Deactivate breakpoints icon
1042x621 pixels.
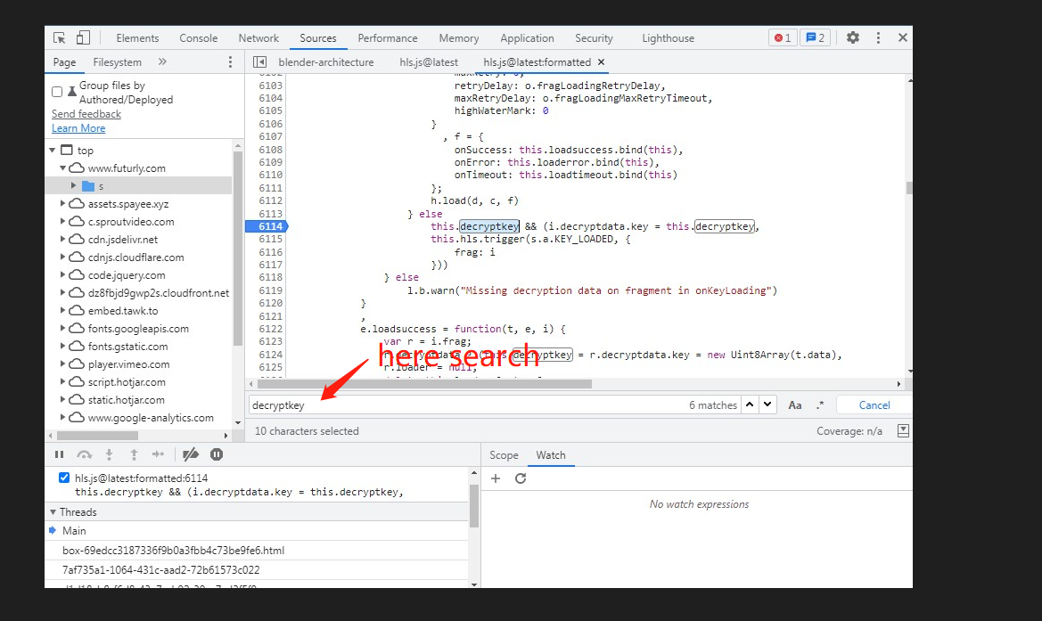[191, 454]
